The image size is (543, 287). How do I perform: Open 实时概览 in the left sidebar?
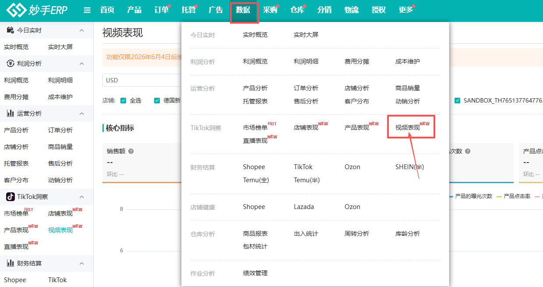pos(16,47)
